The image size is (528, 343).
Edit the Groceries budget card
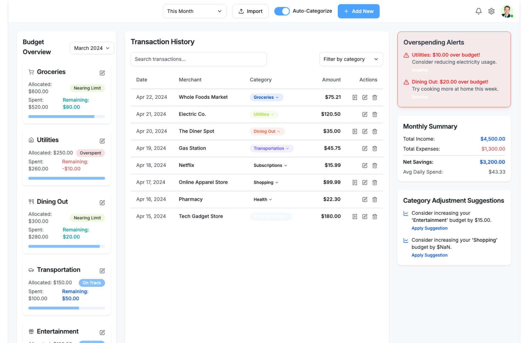(x=102, y=73)
